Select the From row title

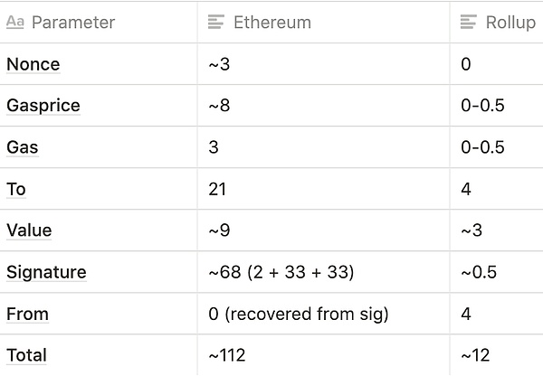(x=27, y=314)
